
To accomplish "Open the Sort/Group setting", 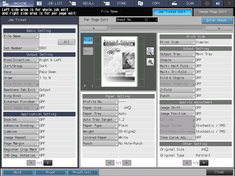I will coord(21,66).
